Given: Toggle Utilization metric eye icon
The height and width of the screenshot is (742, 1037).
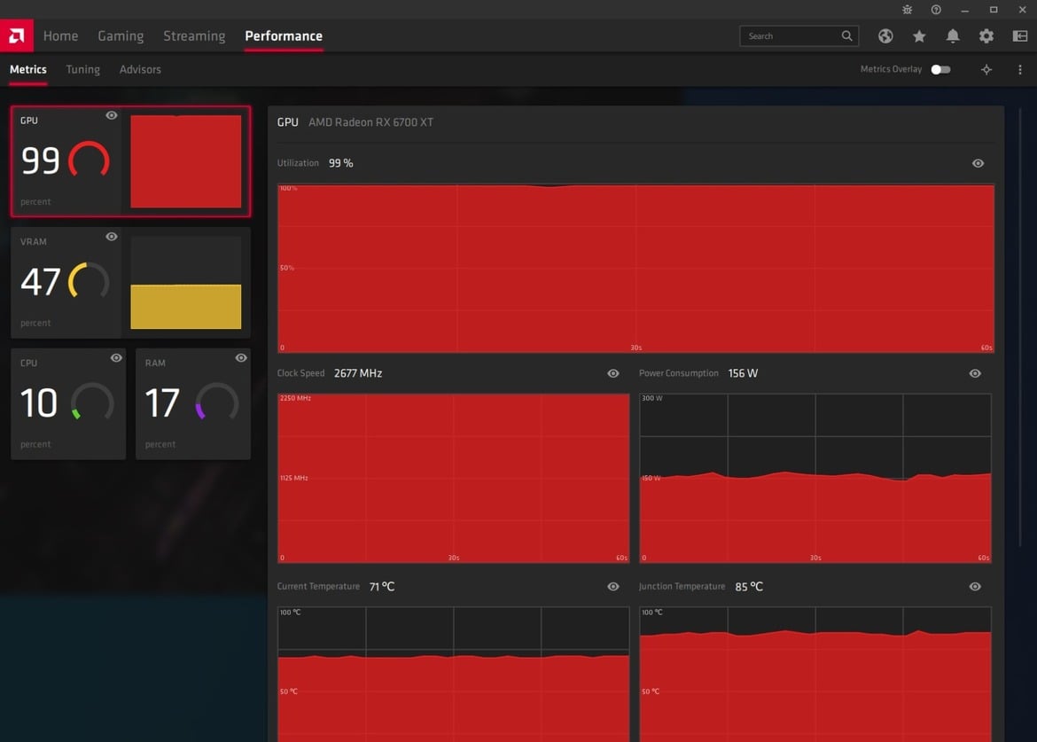Looking at the screenshot, I should coord(979,163).
